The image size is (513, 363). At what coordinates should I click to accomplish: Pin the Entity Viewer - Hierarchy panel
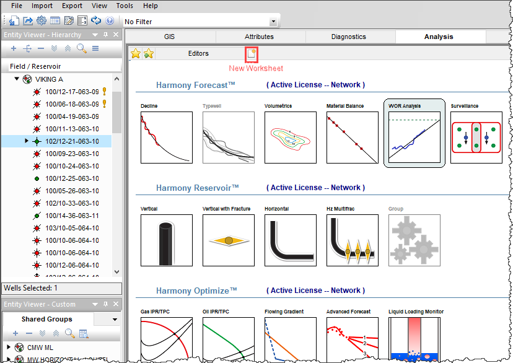click(106, 35)
